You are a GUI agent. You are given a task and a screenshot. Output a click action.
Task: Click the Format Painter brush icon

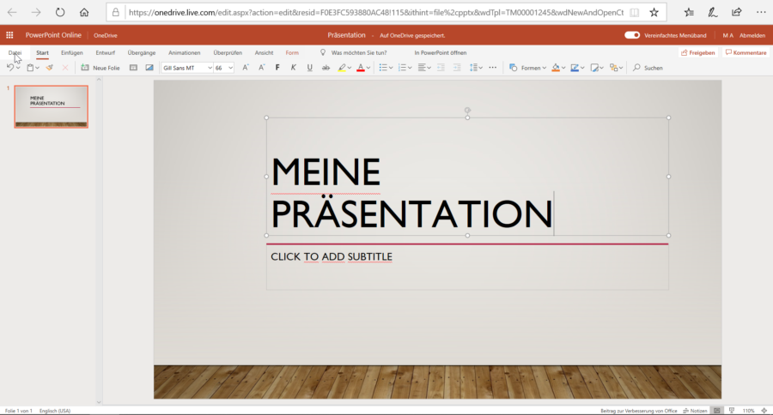point(50,68)
